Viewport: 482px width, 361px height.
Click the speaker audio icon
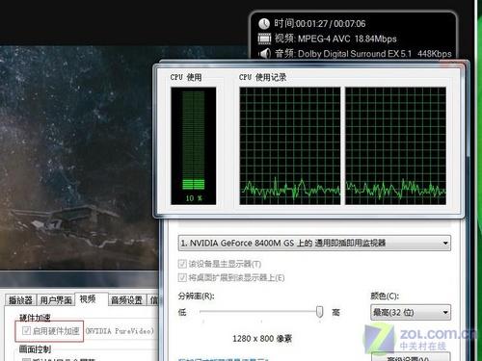click(x=264, y=53)
